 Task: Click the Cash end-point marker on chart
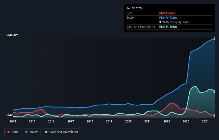coord(214,92)
